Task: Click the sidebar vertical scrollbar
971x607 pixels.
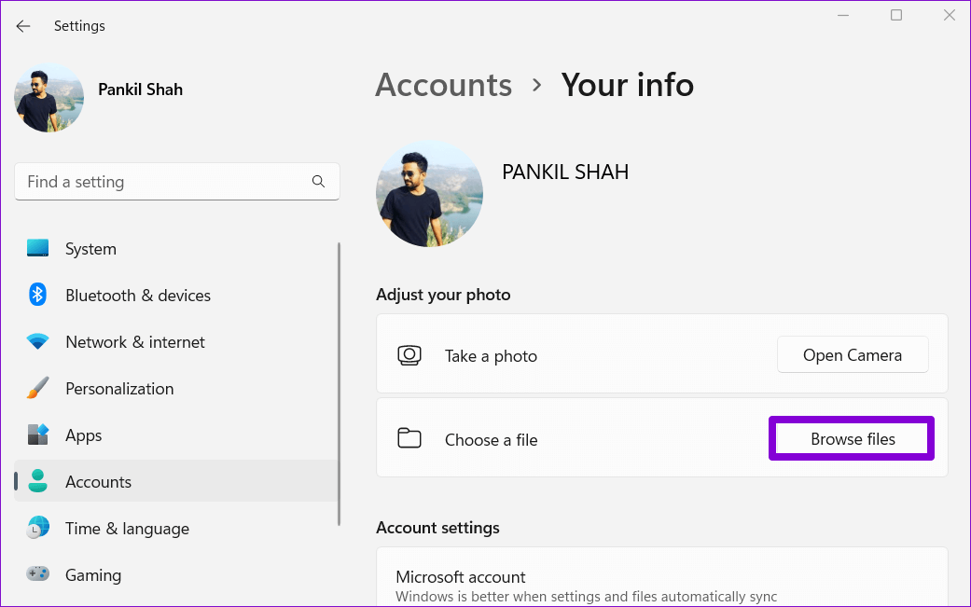Action: [x=339, y=373]
